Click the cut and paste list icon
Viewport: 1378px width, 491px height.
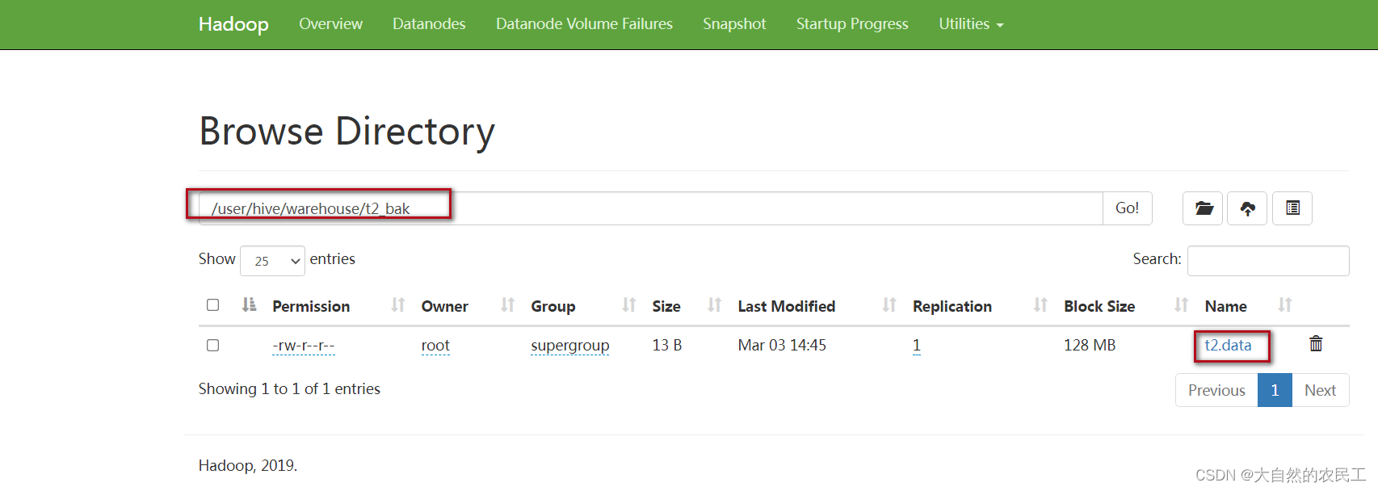1292,208
